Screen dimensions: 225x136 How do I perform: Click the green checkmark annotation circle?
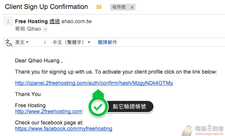[98, 107]
